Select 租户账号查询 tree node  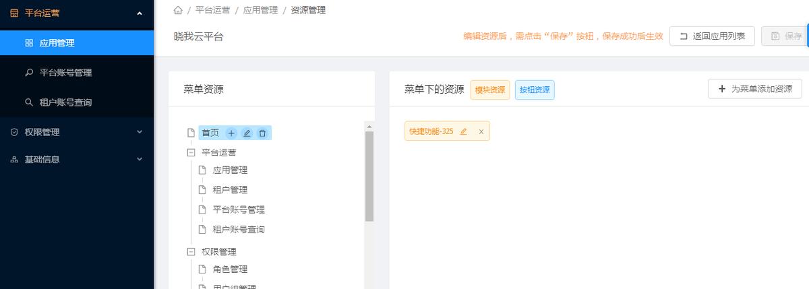coord(239,230)
